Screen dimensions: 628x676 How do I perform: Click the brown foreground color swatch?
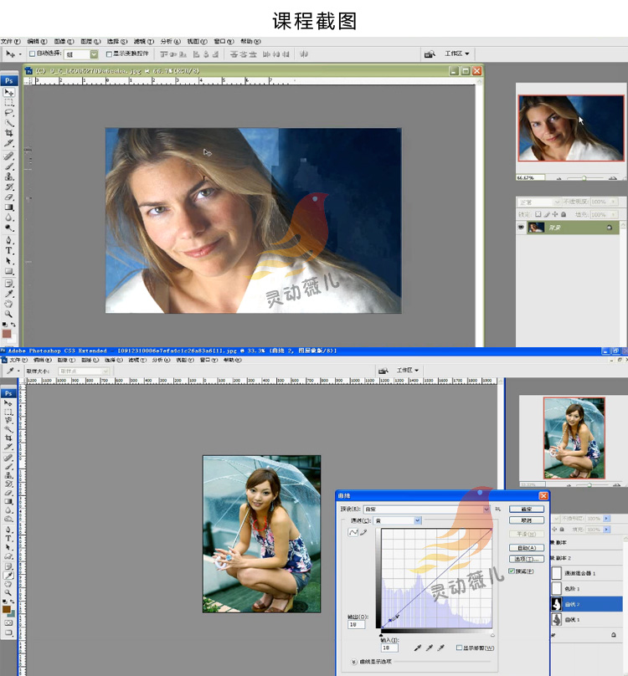coord(7,610)
